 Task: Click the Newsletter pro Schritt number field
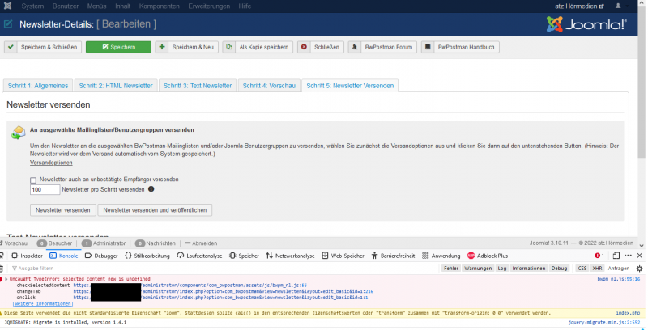(x=45, y=190)
